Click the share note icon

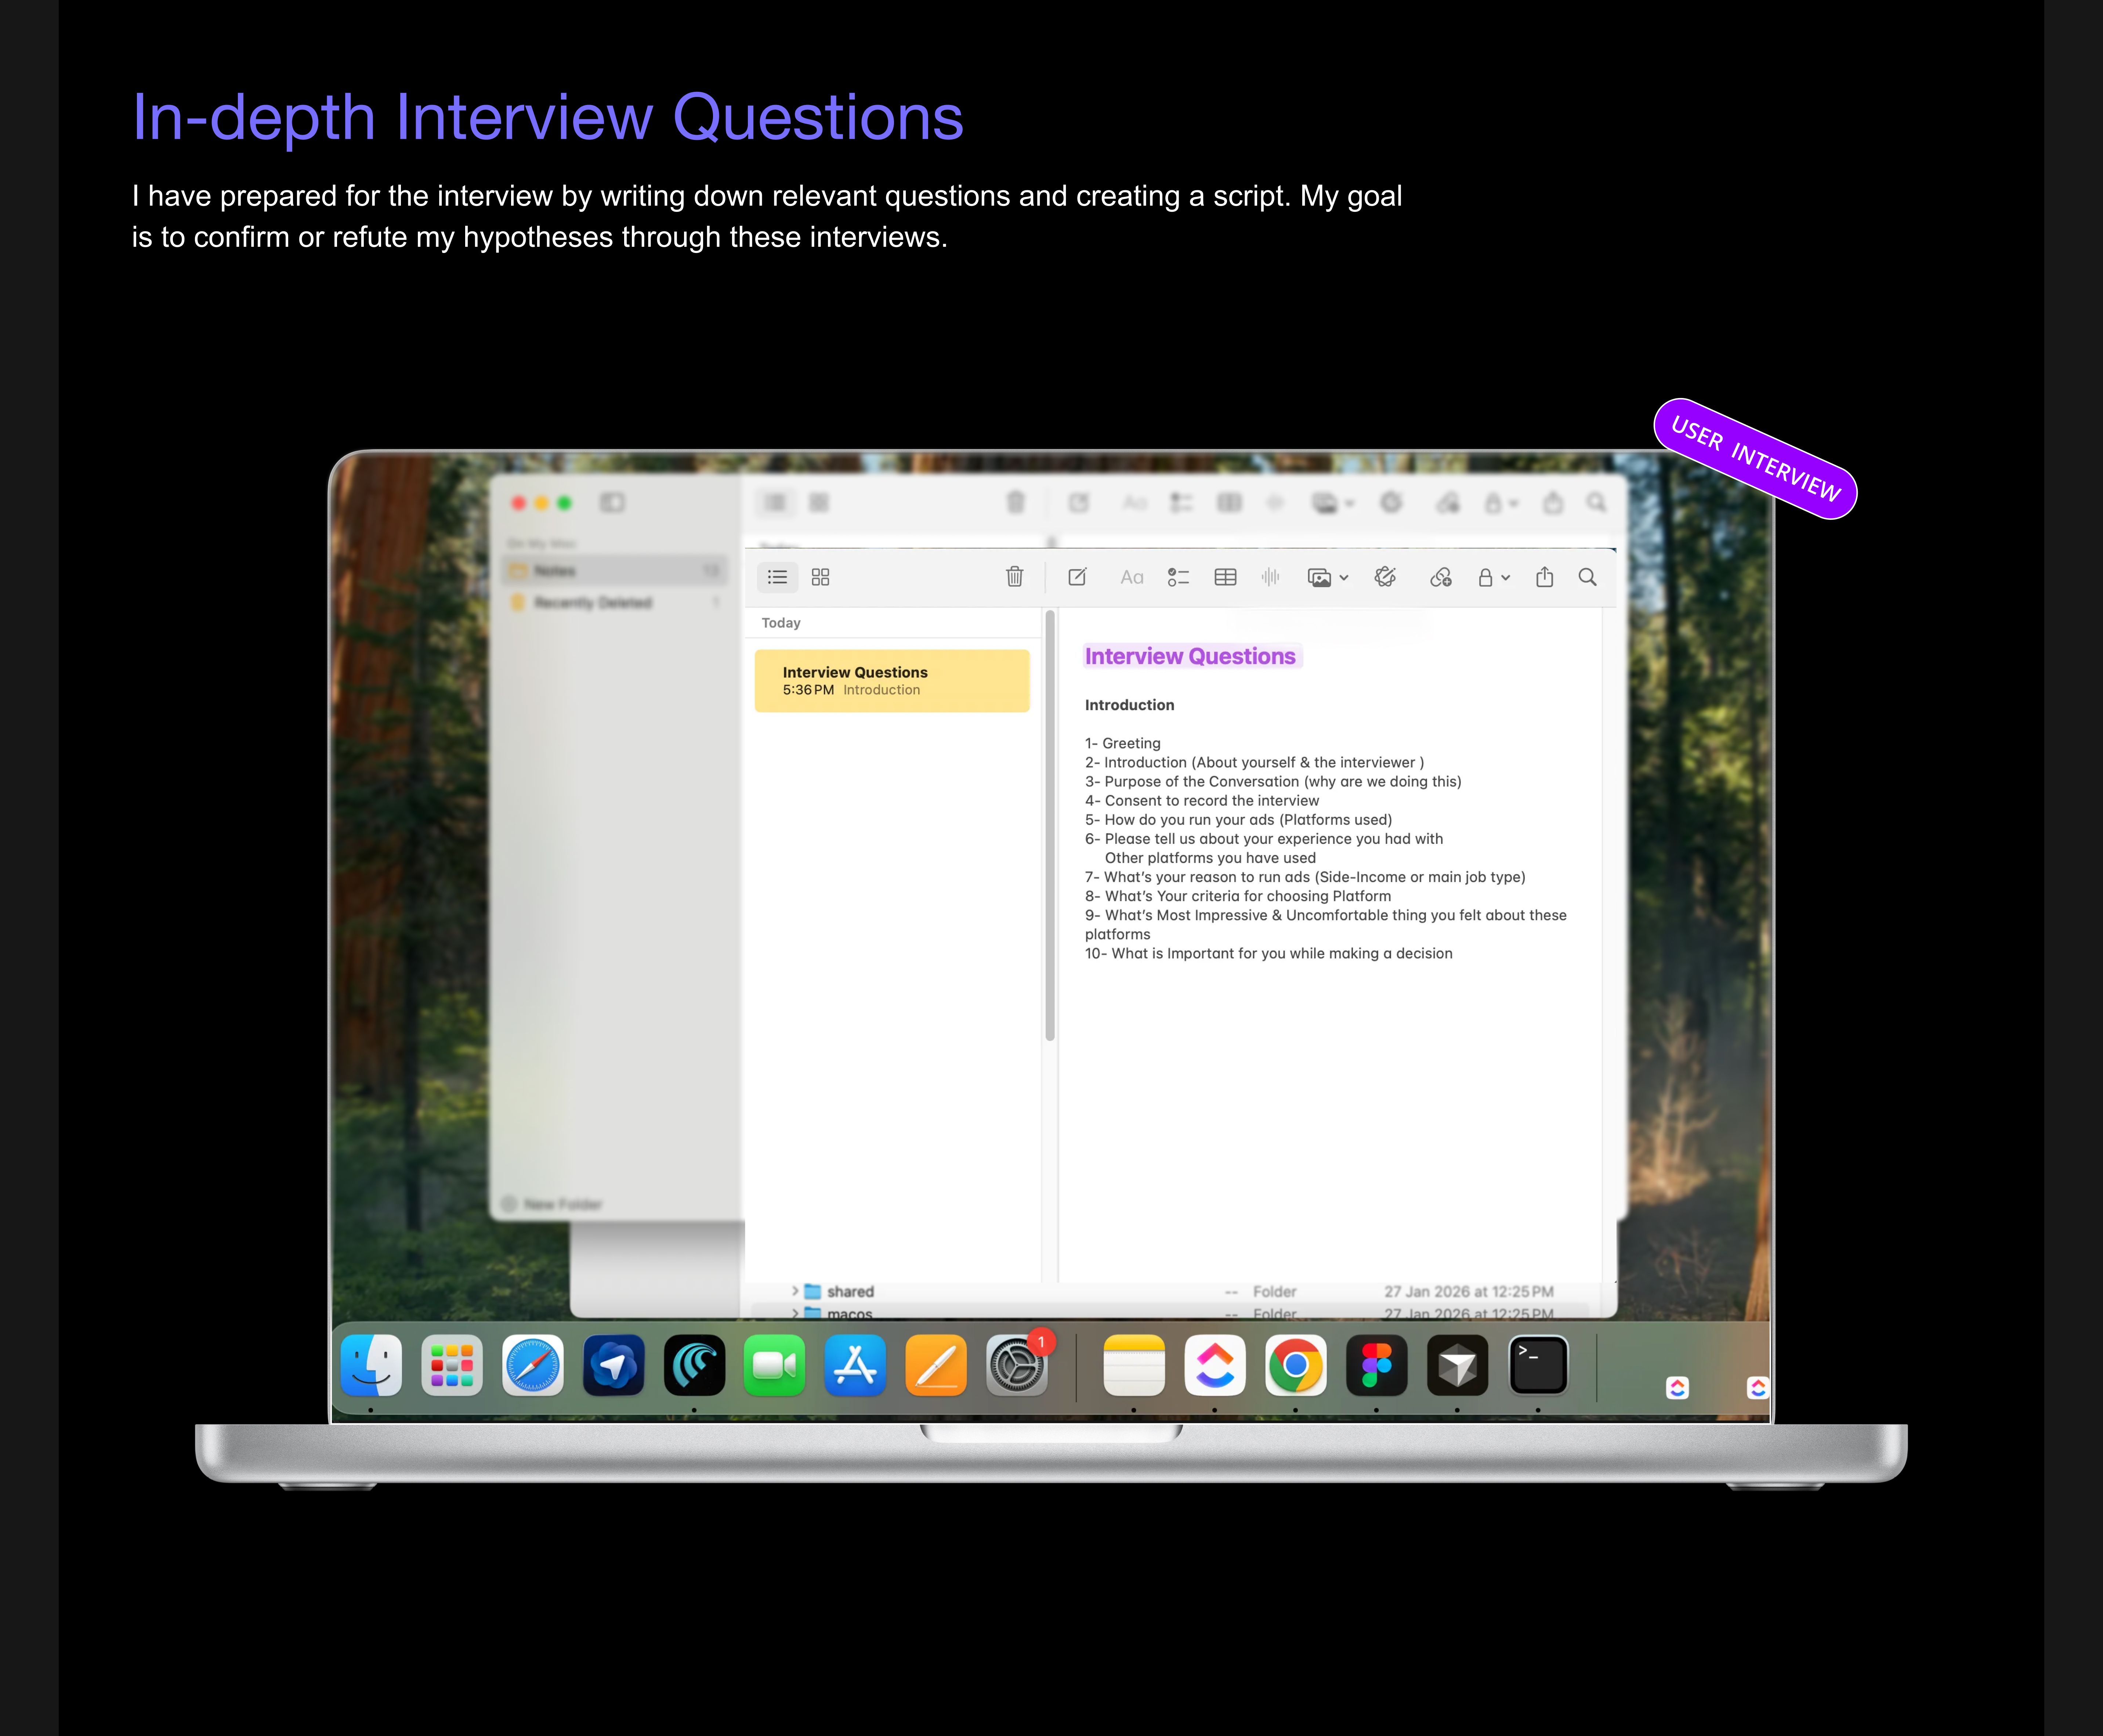click(x=1544, y=577)
